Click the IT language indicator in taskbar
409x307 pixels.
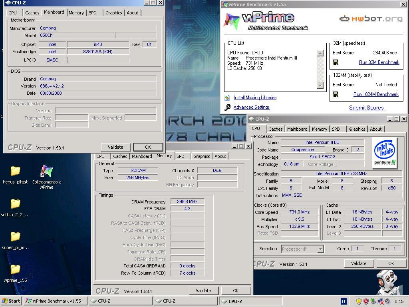pyautogui.click(x=343, y=301)
